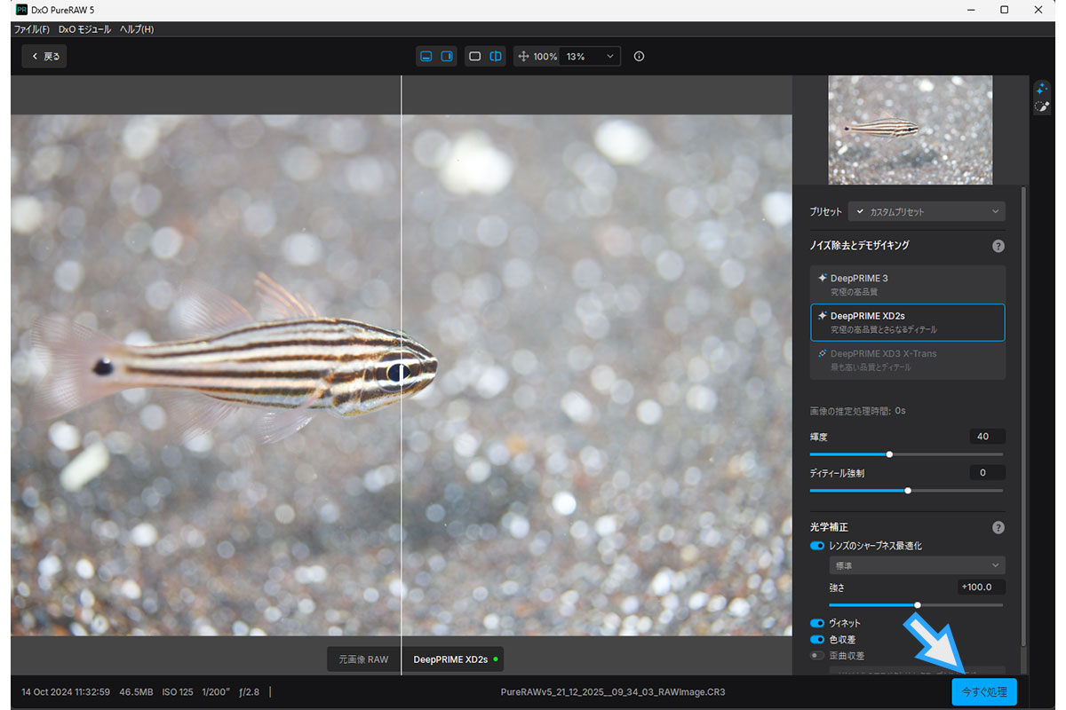Select the split compare view icon

tap(496, 56)
